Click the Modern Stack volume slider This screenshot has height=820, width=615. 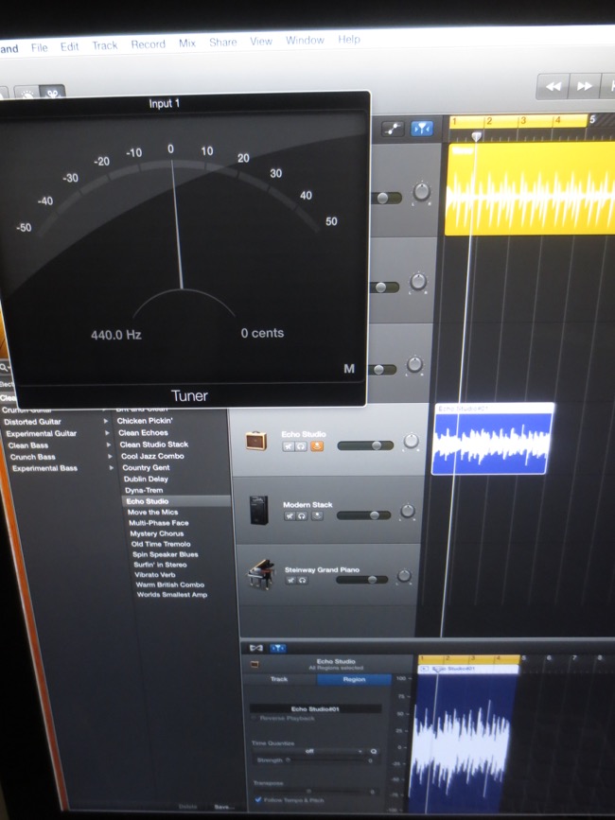pyautogui.click(x=364, y=515)
